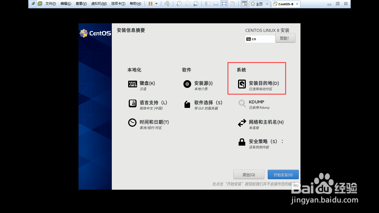The image size is (379, 213).
Task: Click the Unity mode icon
Action: click(233, 4)
